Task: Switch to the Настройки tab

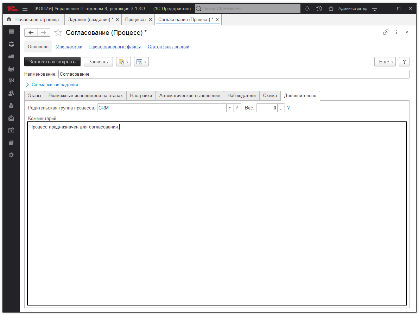Action: [x=141, y=96]
